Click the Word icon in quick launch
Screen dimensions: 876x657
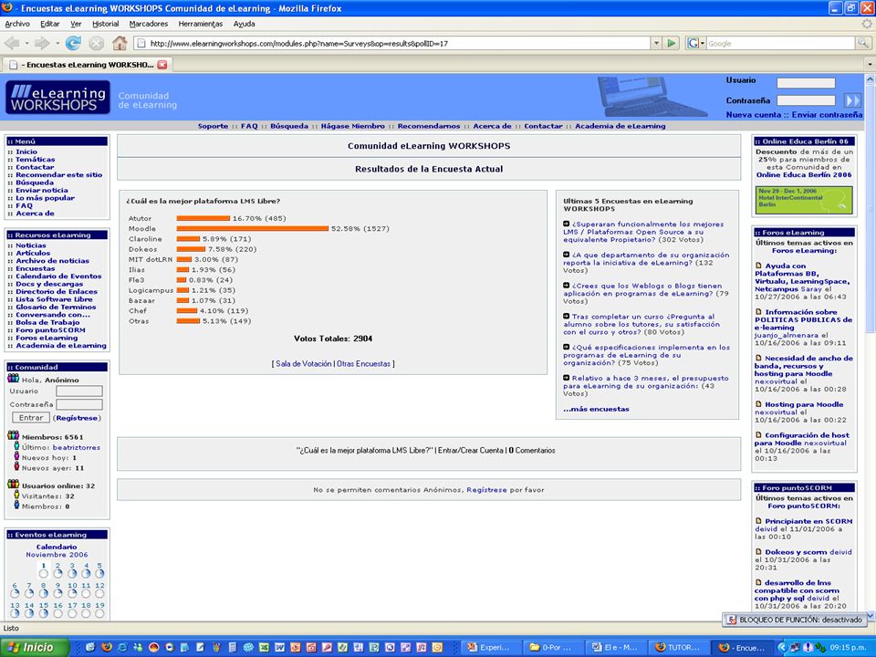point(280,648)
